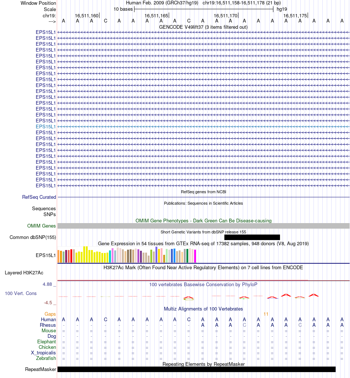Click the 16,511,175 ruler position
Screen dimensions: 350x378
[295, 15]
